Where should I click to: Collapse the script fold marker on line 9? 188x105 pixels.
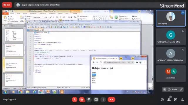33,48
